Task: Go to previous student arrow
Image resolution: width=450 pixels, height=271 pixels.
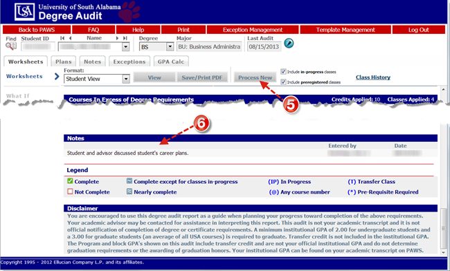Action: click(x=71, y=38)
